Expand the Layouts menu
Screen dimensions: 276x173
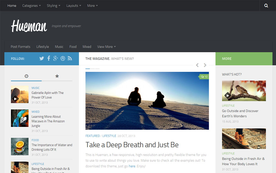pos(74,5)
